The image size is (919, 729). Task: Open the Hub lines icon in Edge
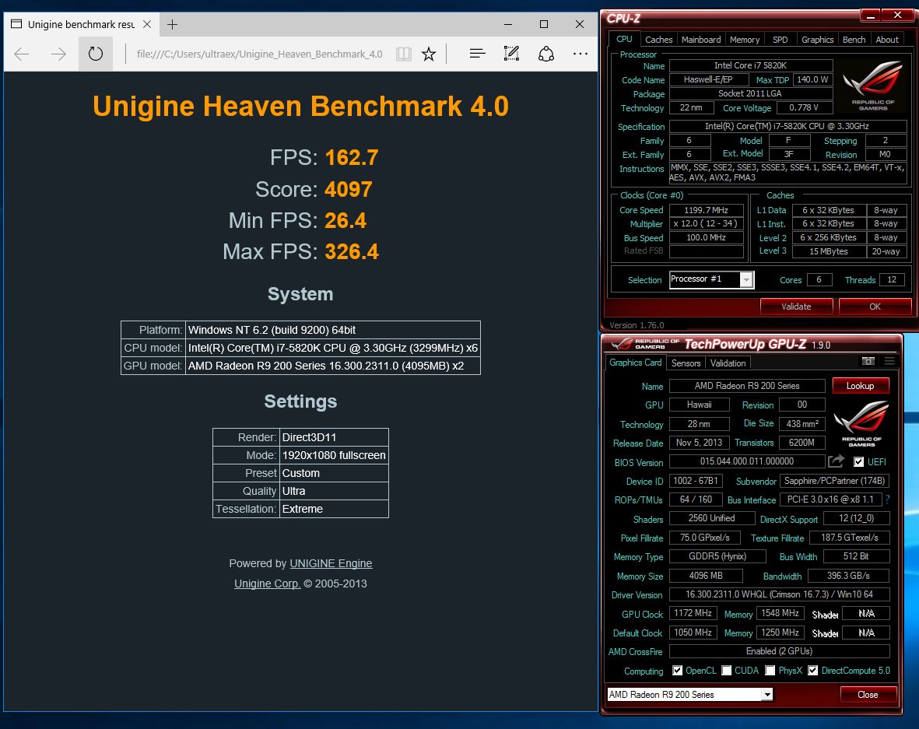[478, 54]
